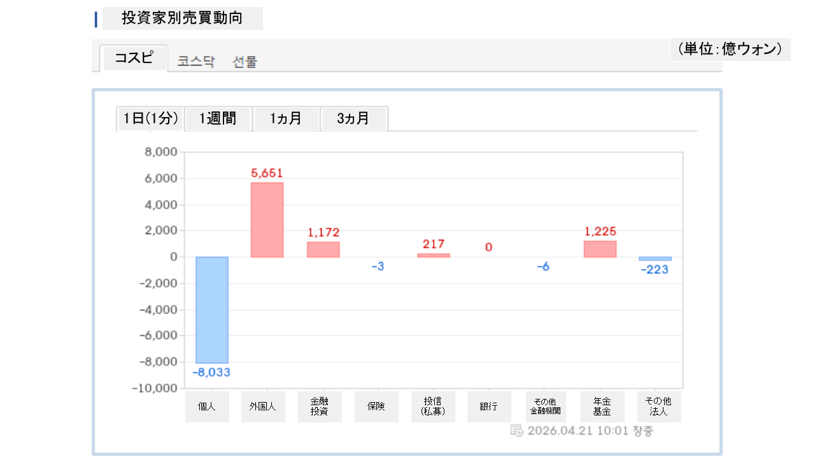Click the clock icon beside the timestamp
This screenshot has height=458, width=815.
[517, 431]
